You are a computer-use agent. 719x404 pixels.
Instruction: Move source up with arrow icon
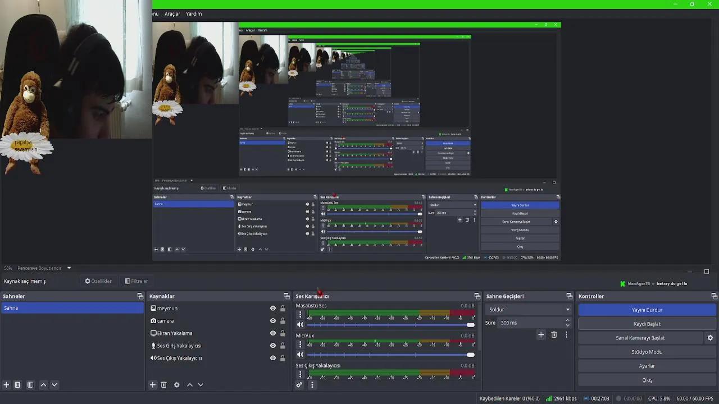(189, 385)
